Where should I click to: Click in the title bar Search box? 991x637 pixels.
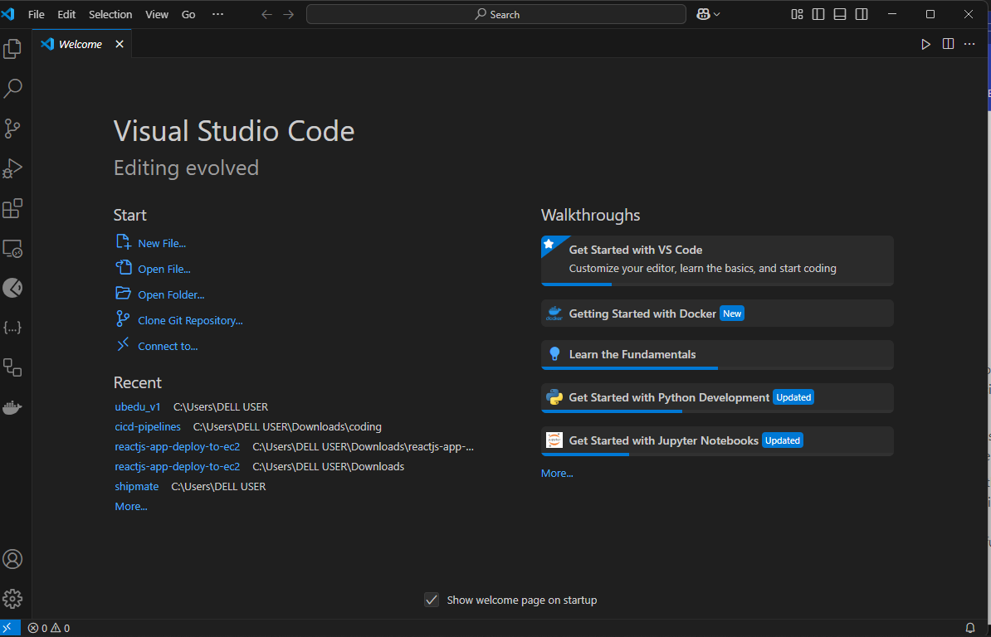point(496,14)
